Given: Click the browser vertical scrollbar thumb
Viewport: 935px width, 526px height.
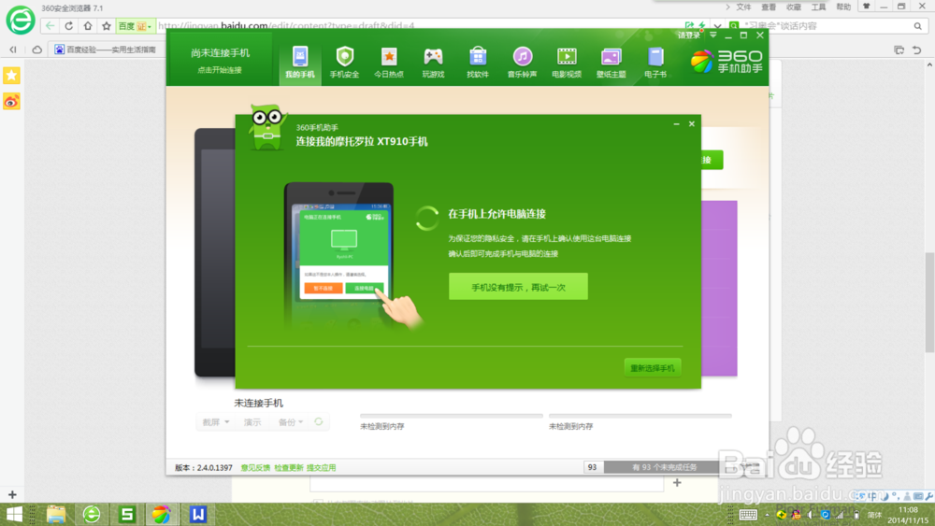Looking at the screenshot, I should click(x=929, y=302).
